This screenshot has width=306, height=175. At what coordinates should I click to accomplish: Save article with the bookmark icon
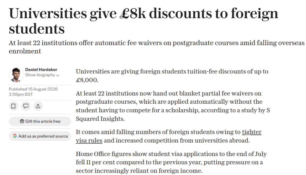click(14, 106)
